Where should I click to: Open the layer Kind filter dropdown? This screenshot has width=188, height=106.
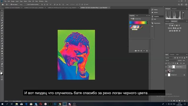(x=169, y=58)
